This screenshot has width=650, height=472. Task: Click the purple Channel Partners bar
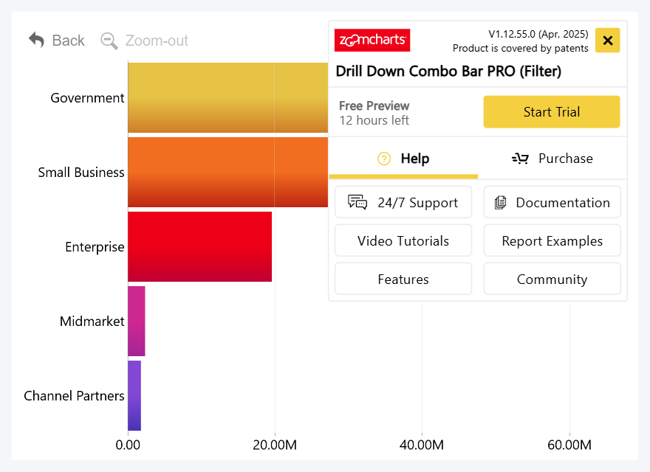tap(134, 395)
